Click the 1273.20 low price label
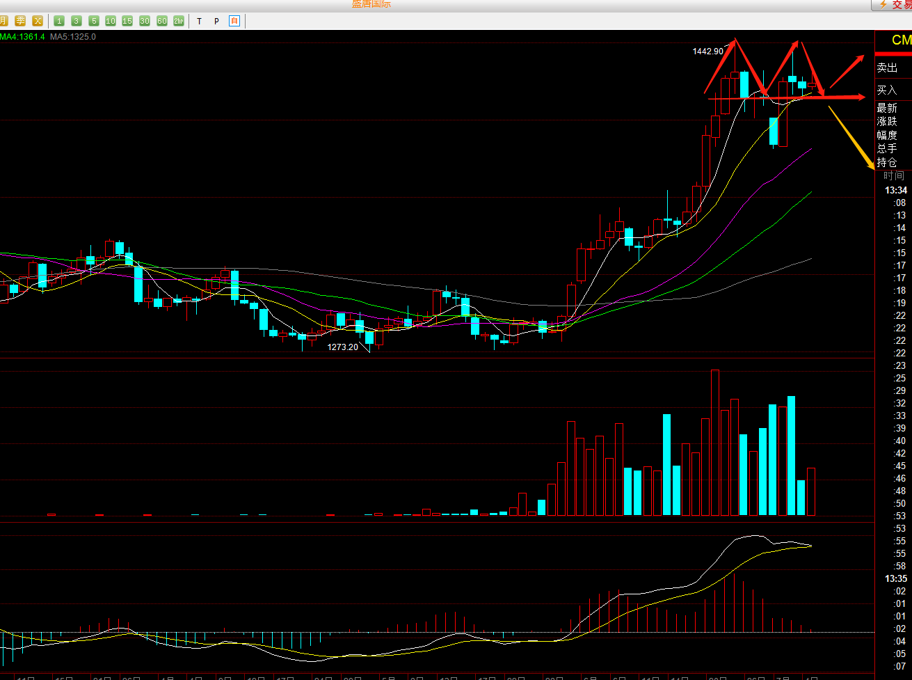This screenshot has width=912, height=680. click(343, 347)
